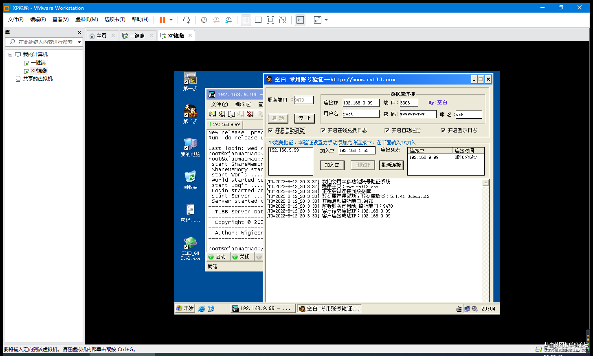Open the 编辑(E) menu in VMware
This screenshot has width=593, height=356.
pyautogui.click(x=38, y=20)
